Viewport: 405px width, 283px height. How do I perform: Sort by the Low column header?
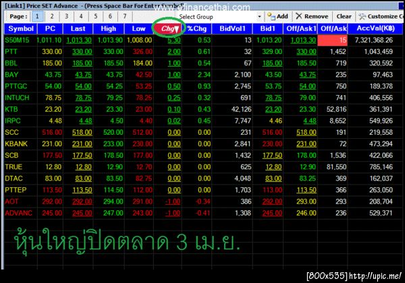pyautogui.click(x=138, y=28)
